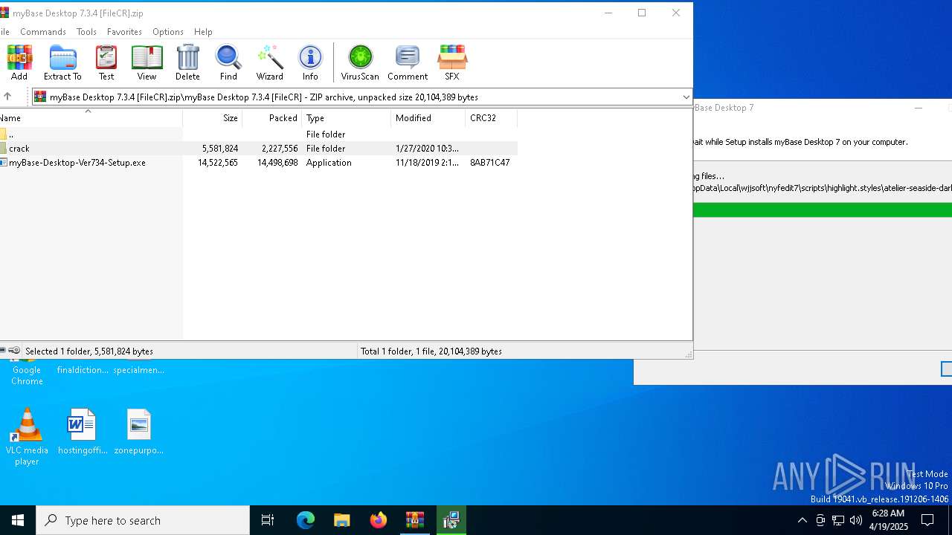
Task: Click 'Total 1 folder, 1 file' status text
Action: click(431, 351)
